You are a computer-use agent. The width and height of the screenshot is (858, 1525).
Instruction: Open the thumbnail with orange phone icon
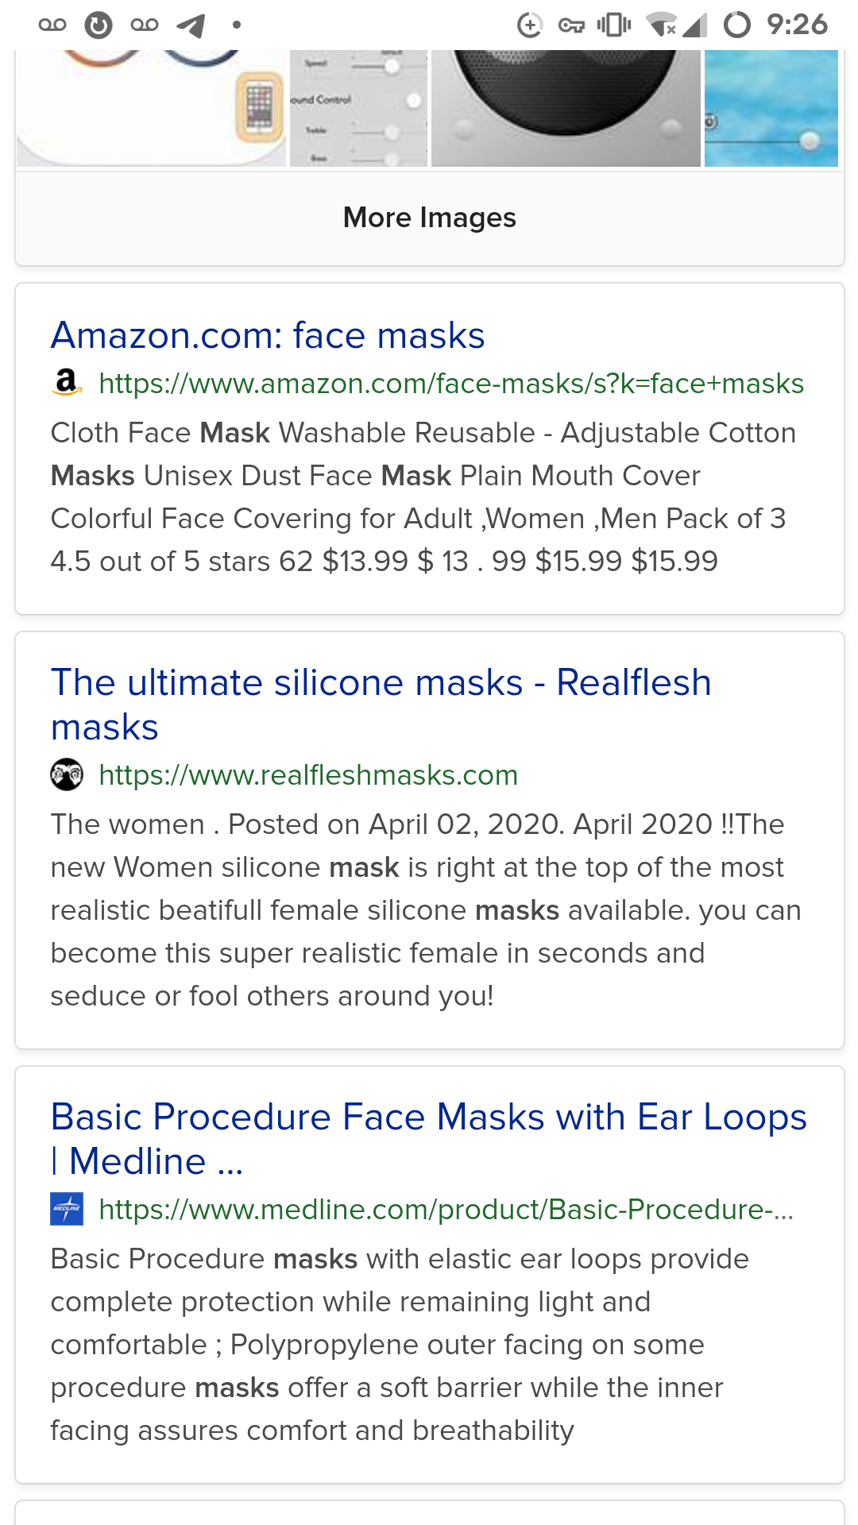tap(151, 108)
